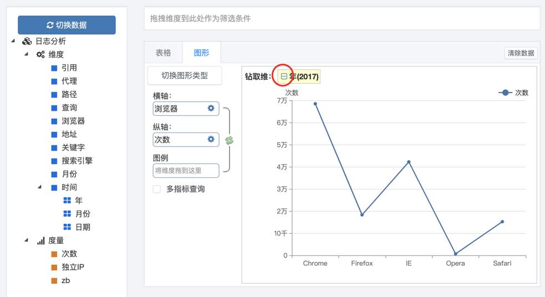Click the gear icon in 纵轴 次数 field
Screen dimensions: 545x297
pos(211,139)
